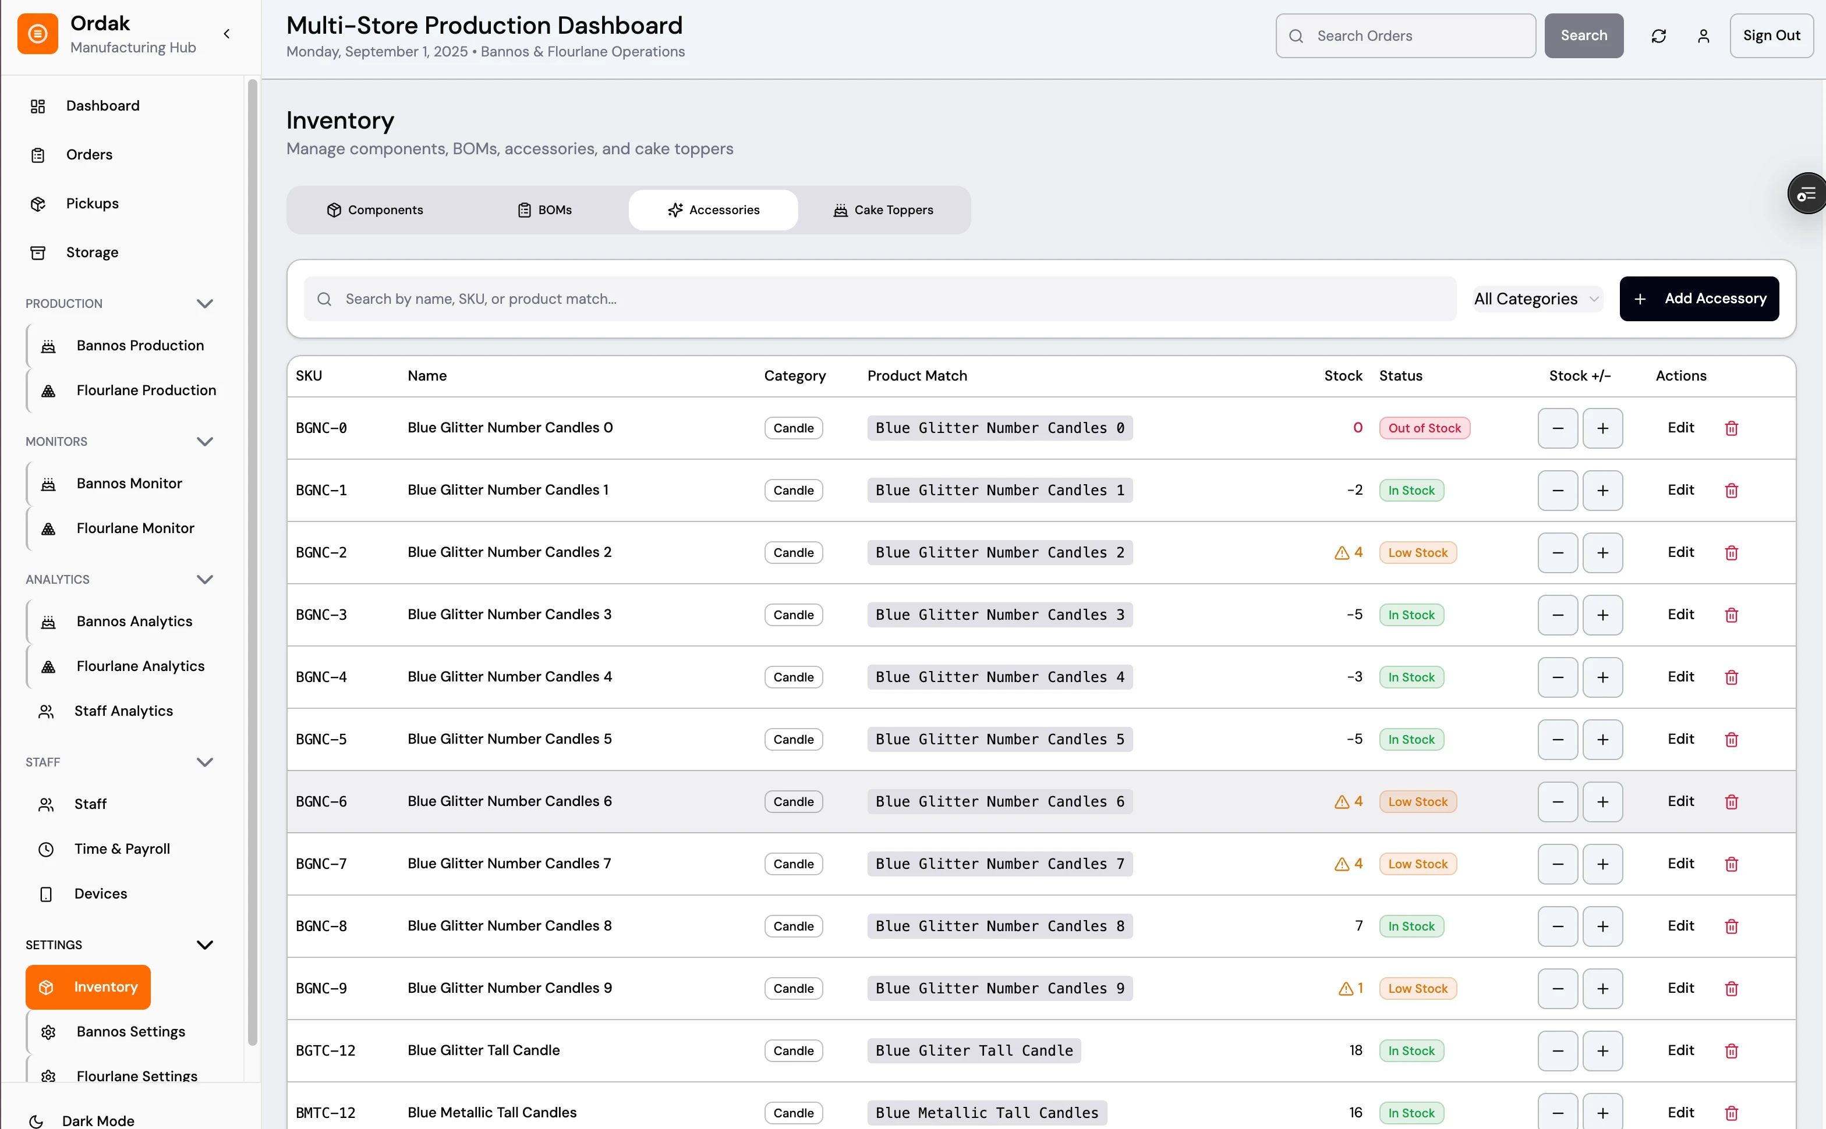Increase stock for BGNC-9 with plus
The image size is (1826, 1129).
(x=1602, y=989)
